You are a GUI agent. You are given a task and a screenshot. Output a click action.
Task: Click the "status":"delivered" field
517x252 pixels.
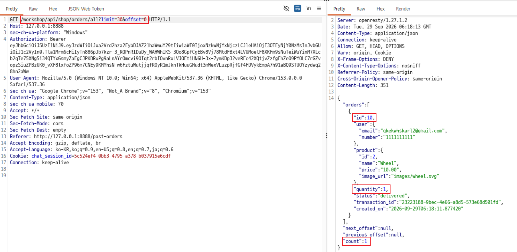pyautogui.click(x=380, y=196)
